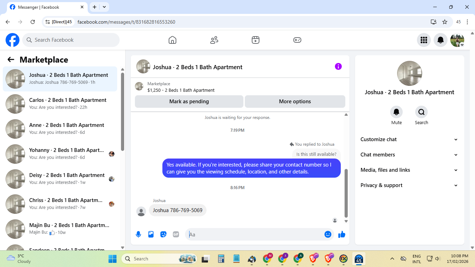
Task: Send a thumbs-up like
Action: coord(342,234)
